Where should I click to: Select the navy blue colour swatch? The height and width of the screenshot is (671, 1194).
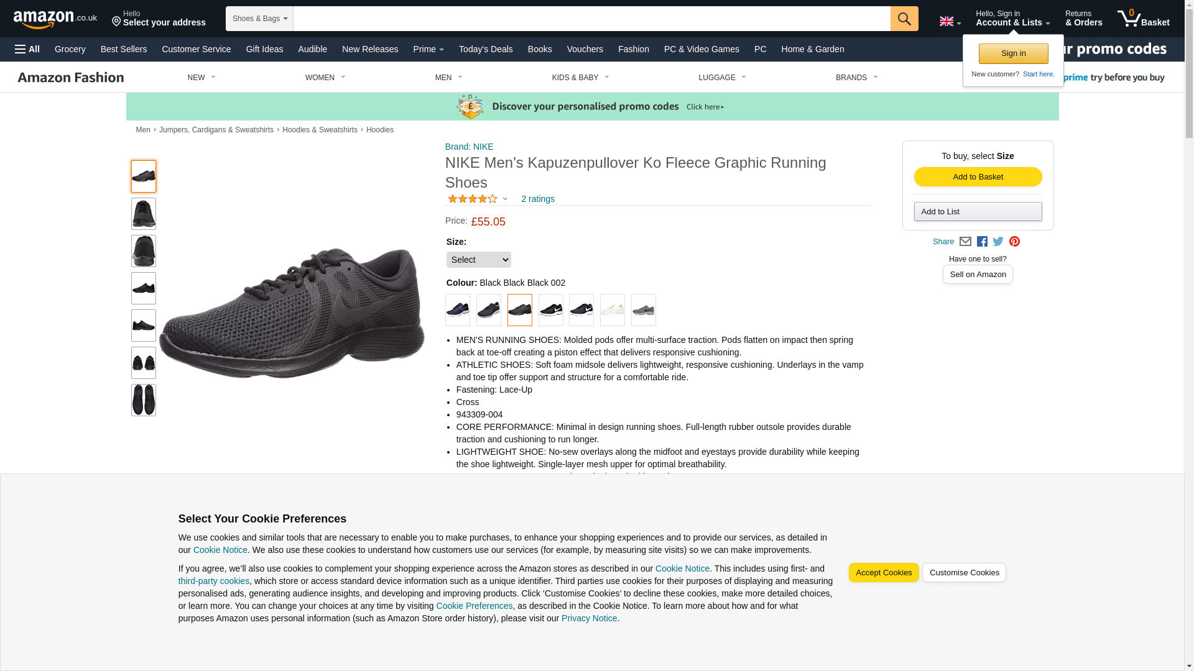tap(457, 310)
